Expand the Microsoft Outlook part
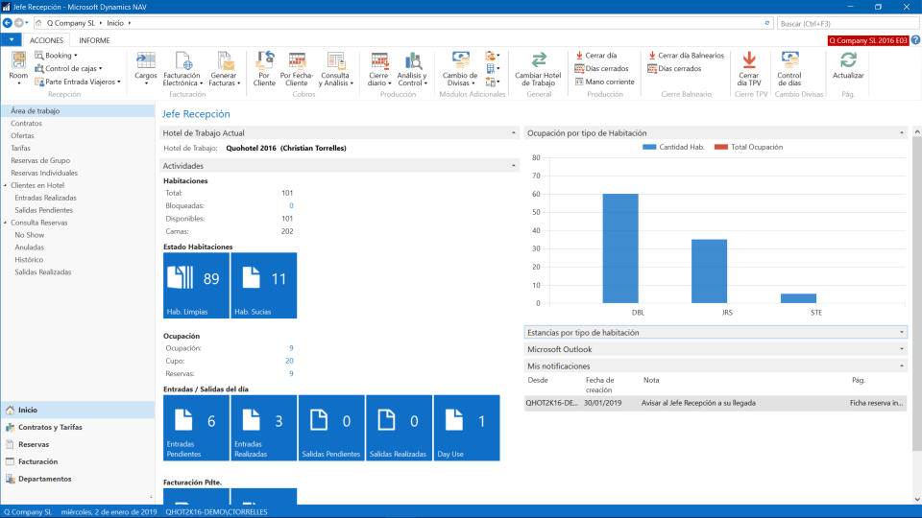 902,349
